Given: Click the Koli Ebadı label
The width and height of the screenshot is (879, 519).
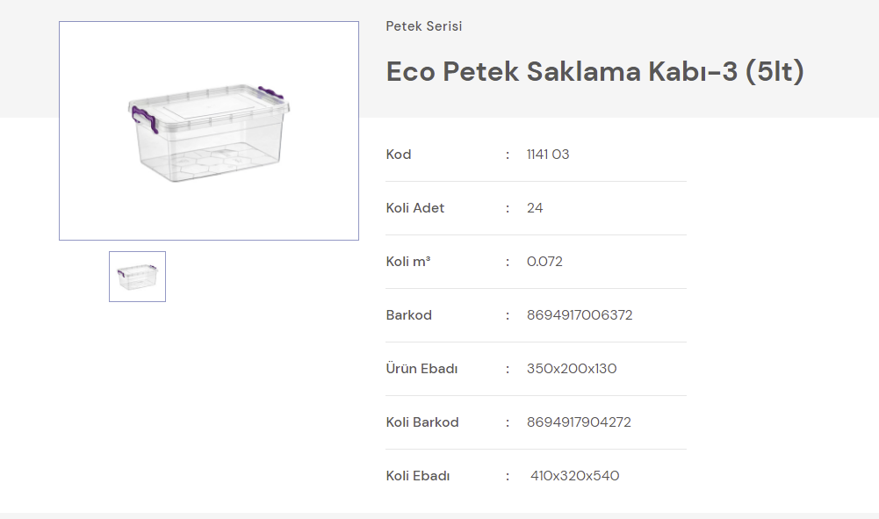Looking at the screenshot, I should click(418, 476).
